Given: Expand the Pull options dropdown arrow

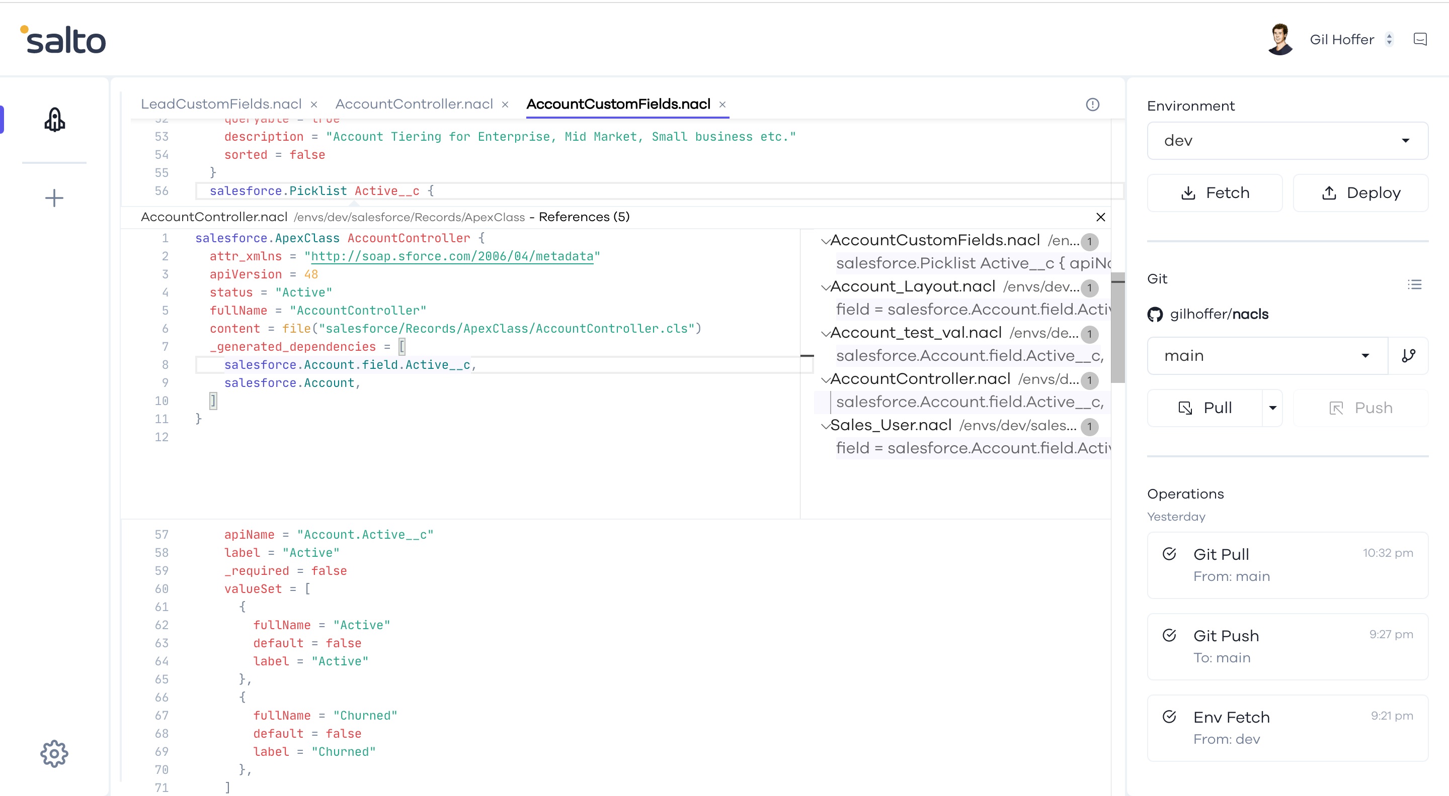Looking at the screenshot, I should coord(1272,408).
